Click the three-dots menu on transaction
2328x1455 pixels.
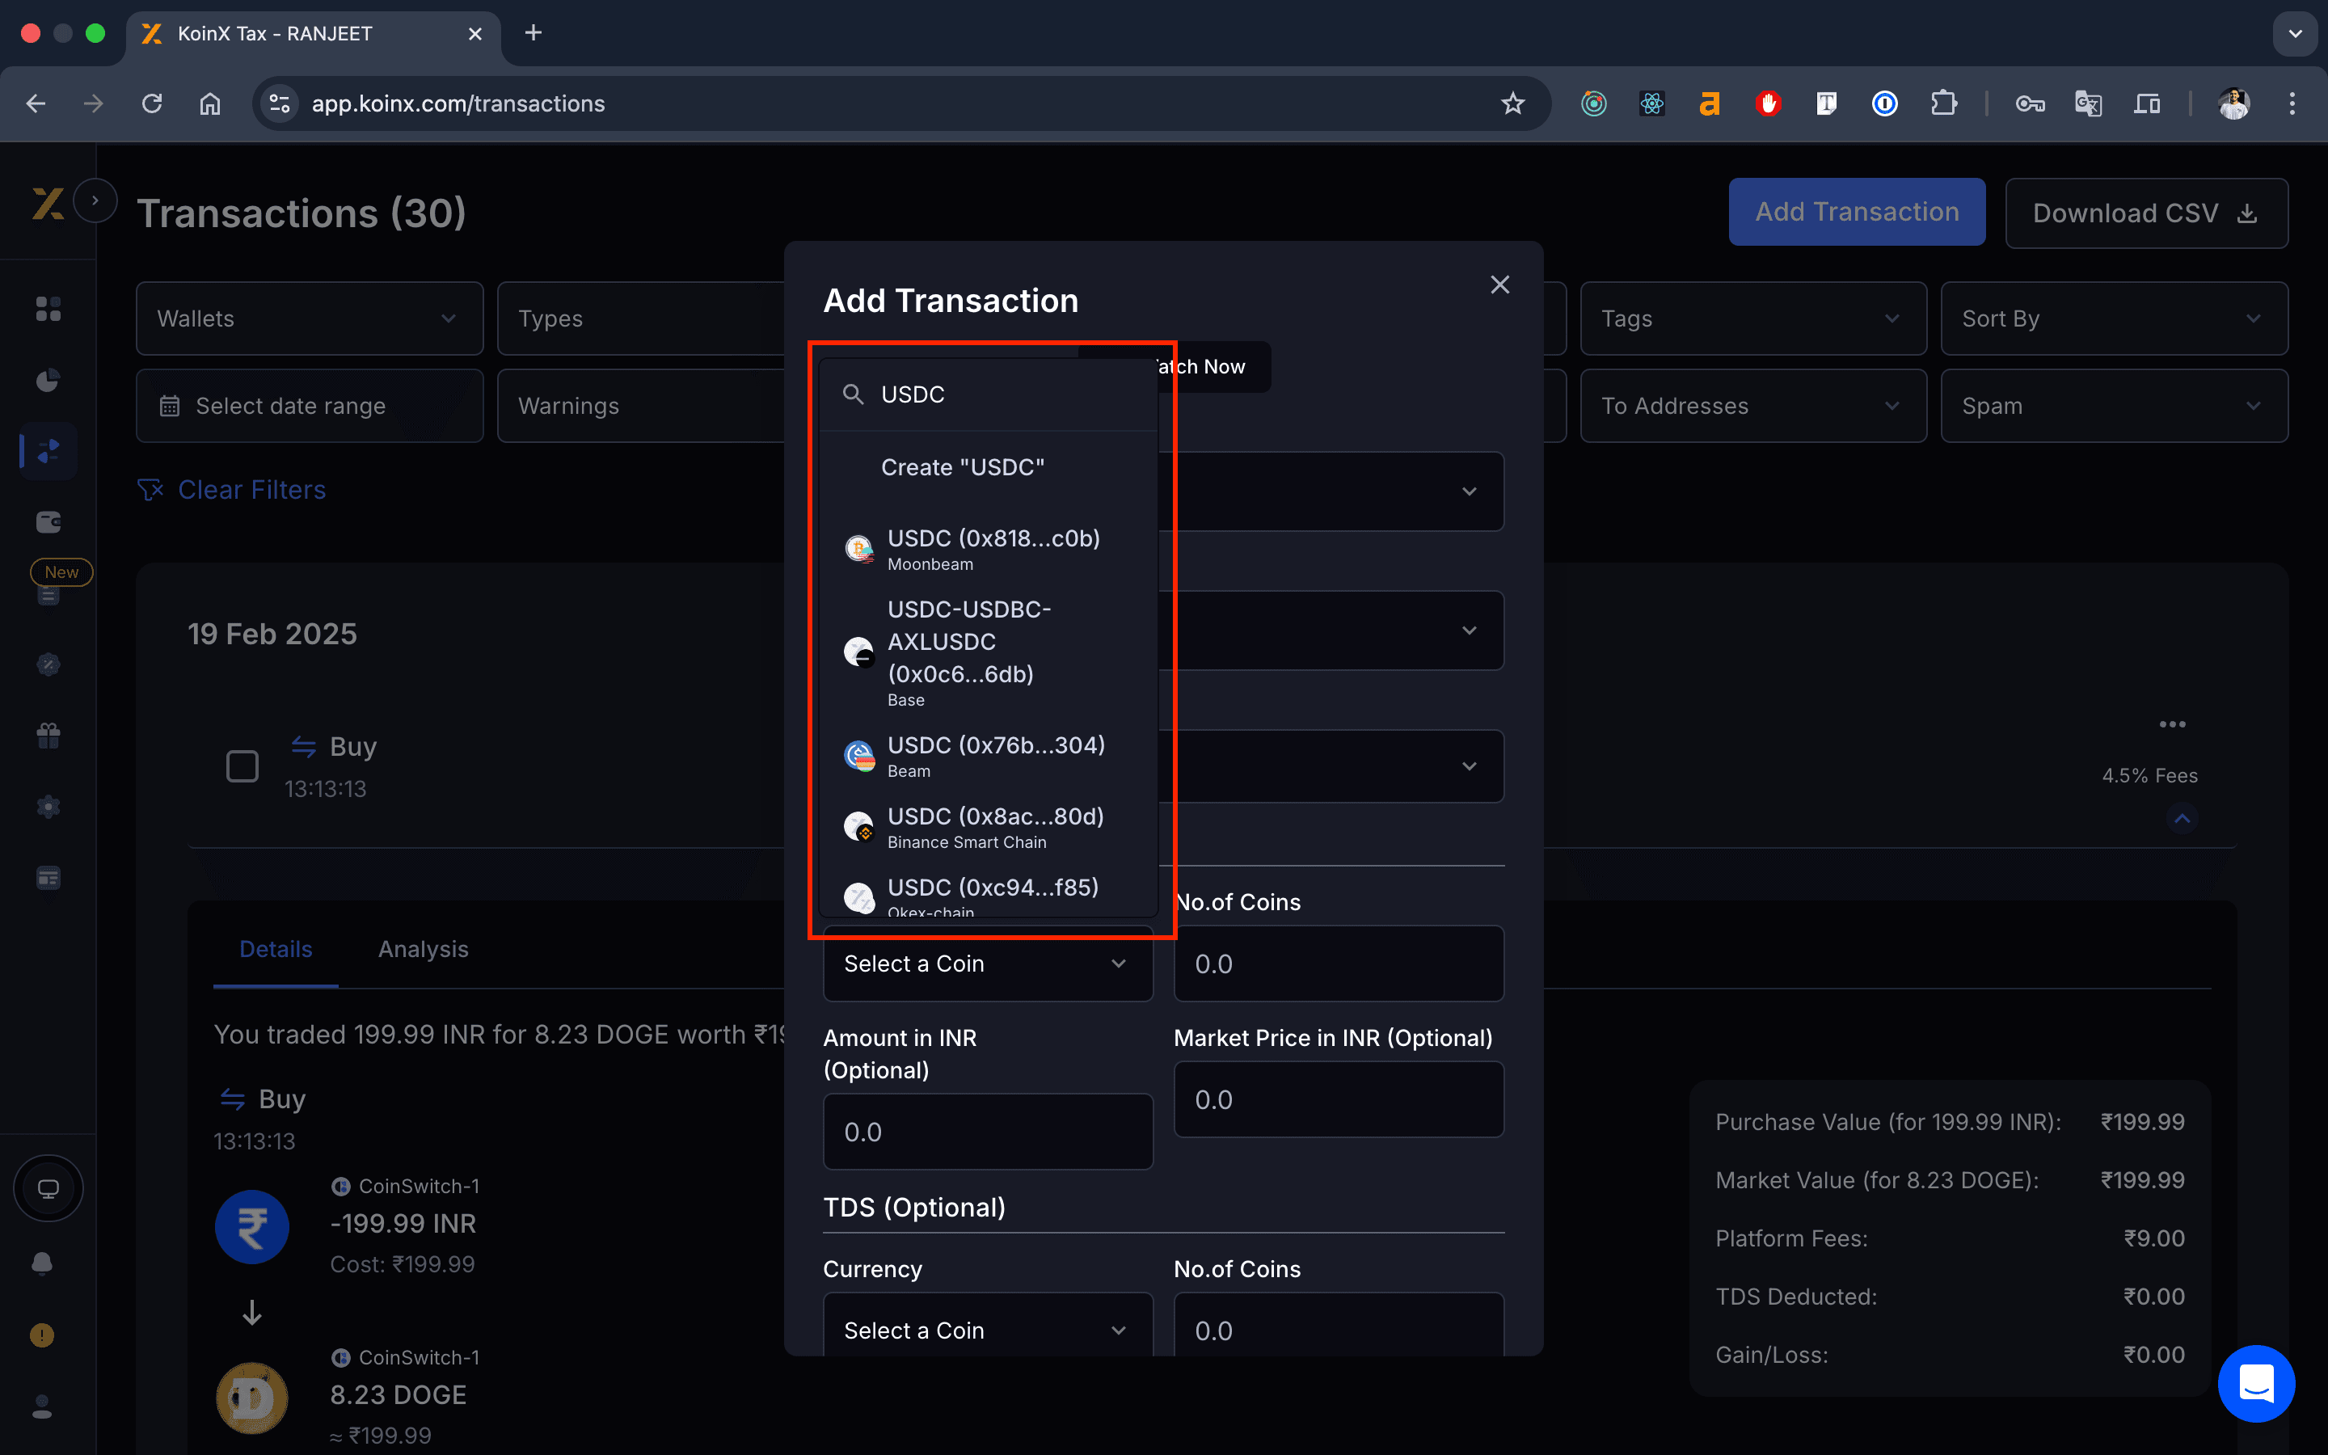pyautogui.click(x=2172, y=723)
